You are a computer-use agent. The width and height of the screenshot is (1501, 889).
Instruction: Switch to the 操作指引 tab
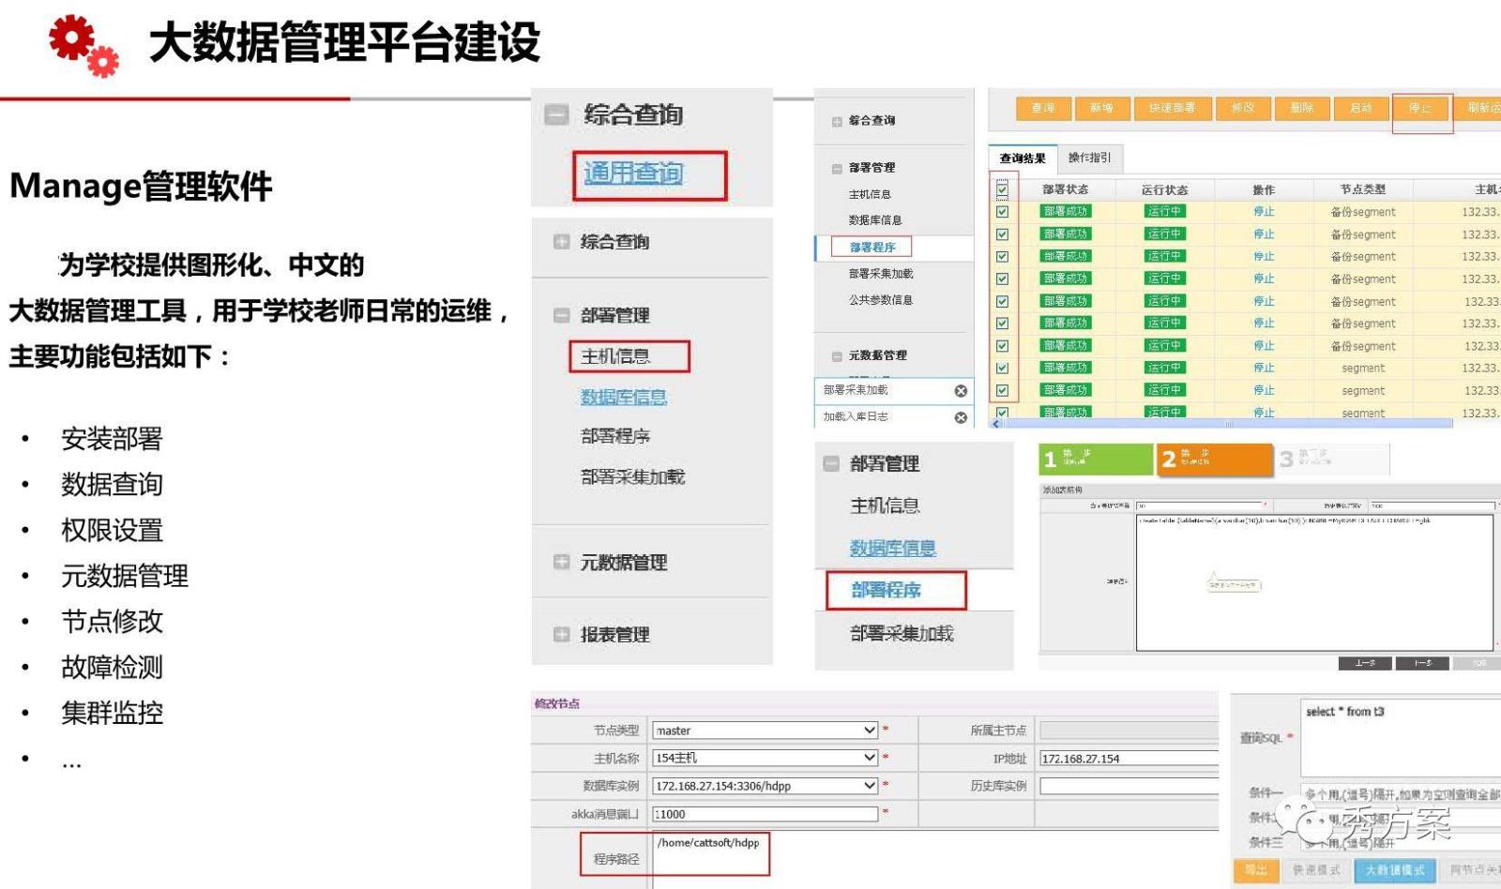1089,158
